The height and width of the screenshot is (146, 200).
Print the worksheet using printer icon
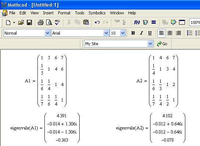click(x=41, y=22)
